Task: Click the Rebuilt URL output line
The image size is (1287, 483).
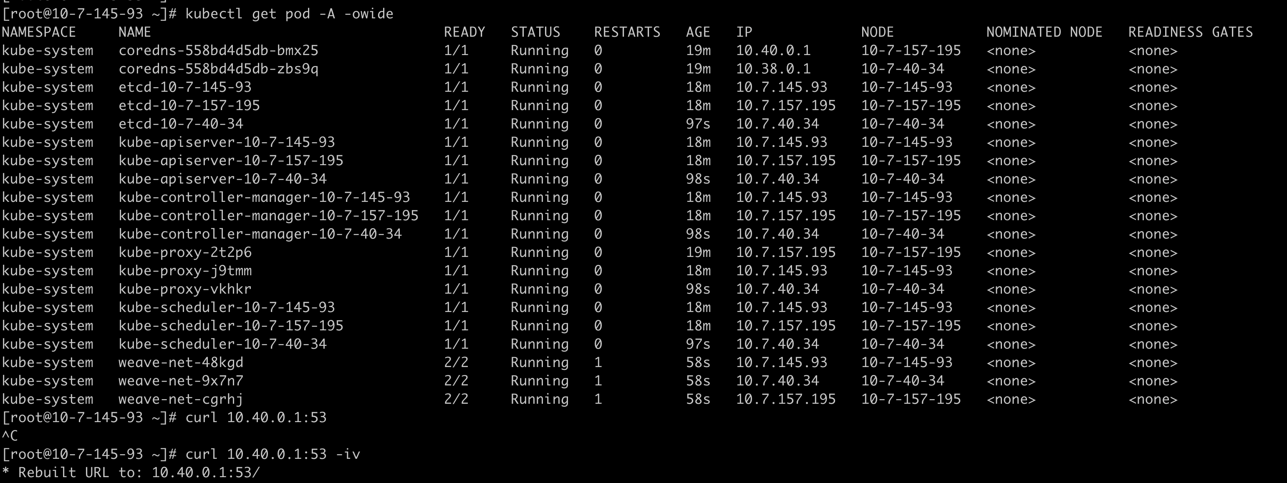Action: coord(131,473)
